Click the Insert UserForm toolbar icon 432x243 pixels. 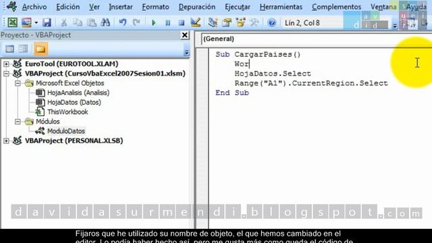[26, 22]
